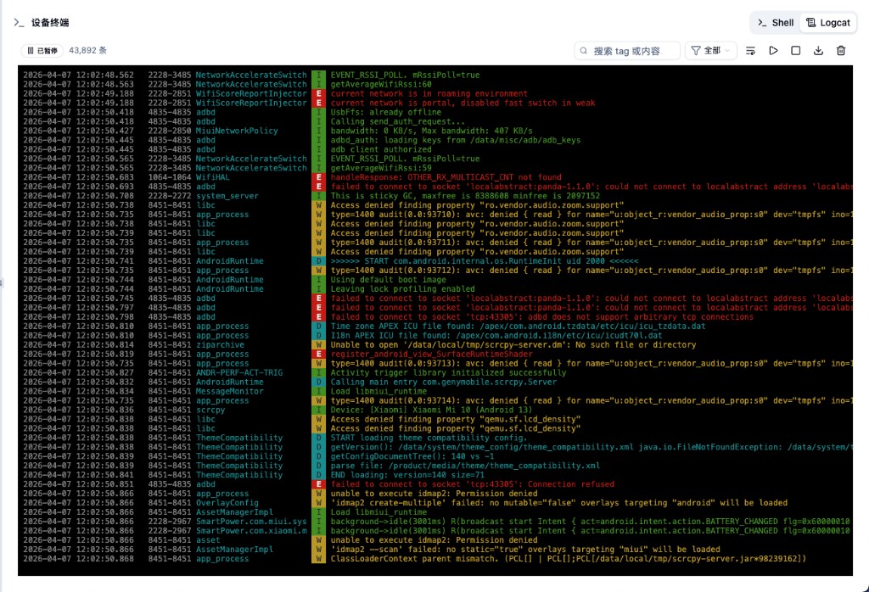Click the trash icon to clear logs
This screenshot has width=869, height=592.
(840, 51)
